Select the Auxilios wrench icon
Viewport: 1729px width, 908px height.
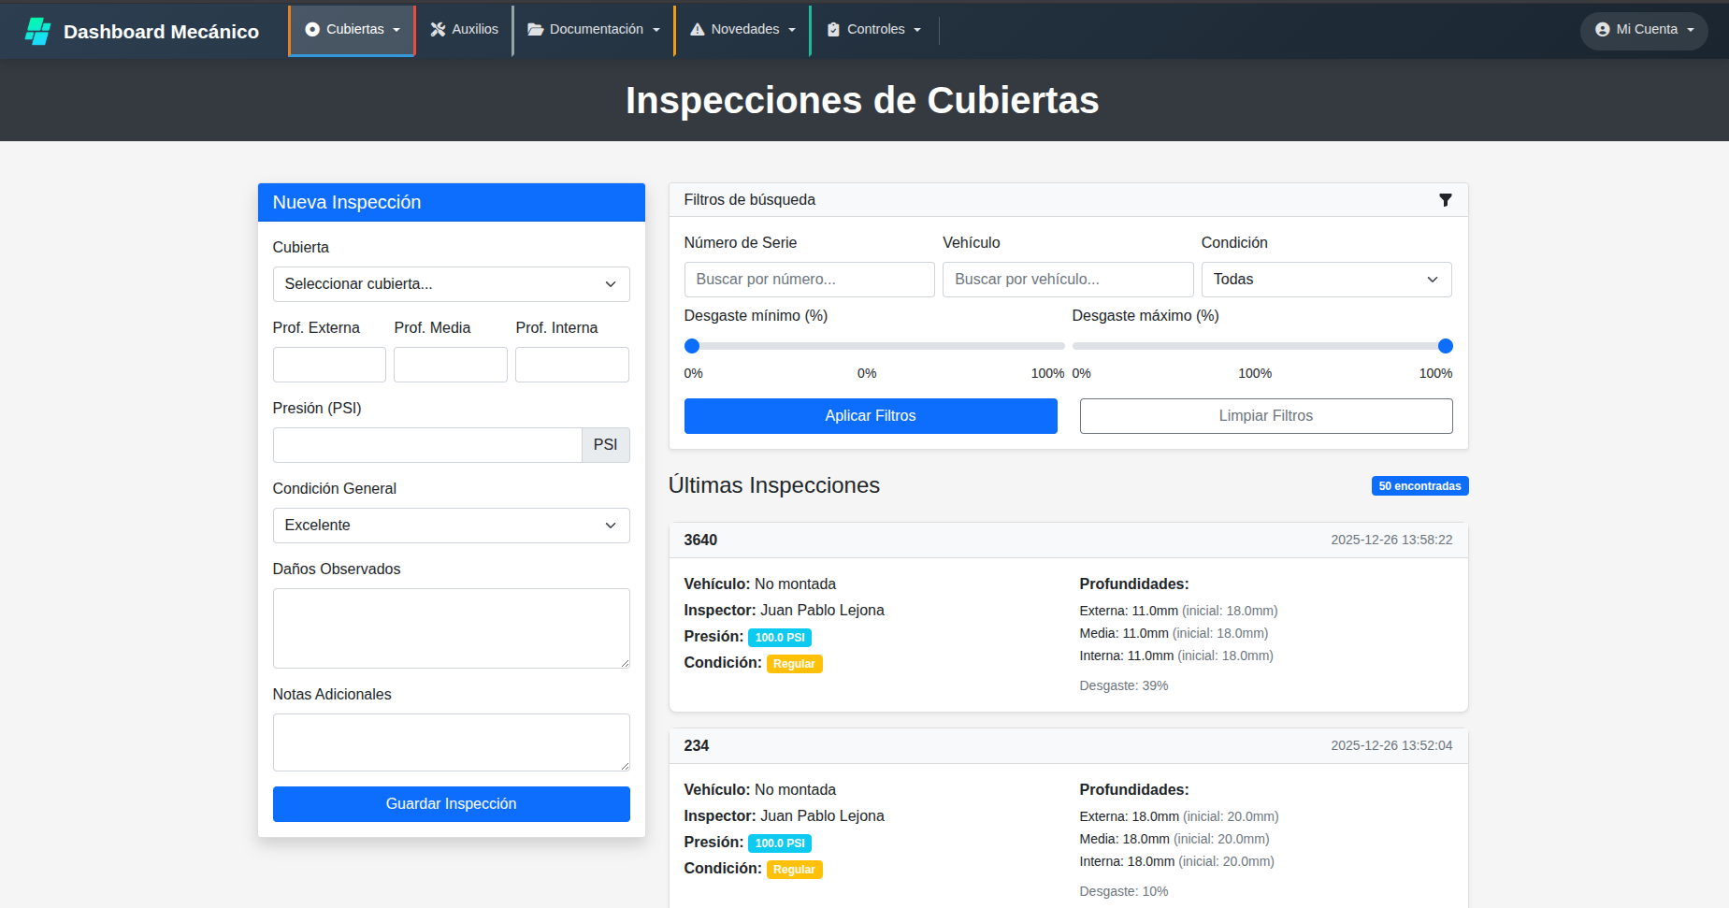436,28
